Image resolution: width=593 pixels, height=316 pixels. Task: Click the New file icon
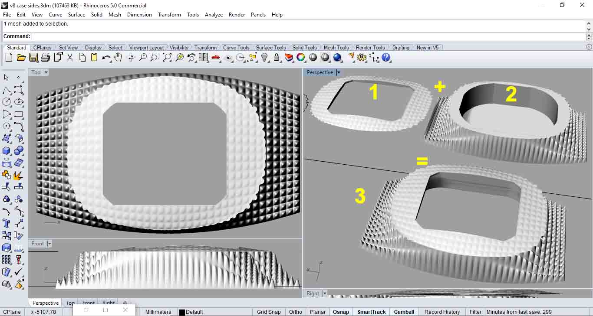9,57
